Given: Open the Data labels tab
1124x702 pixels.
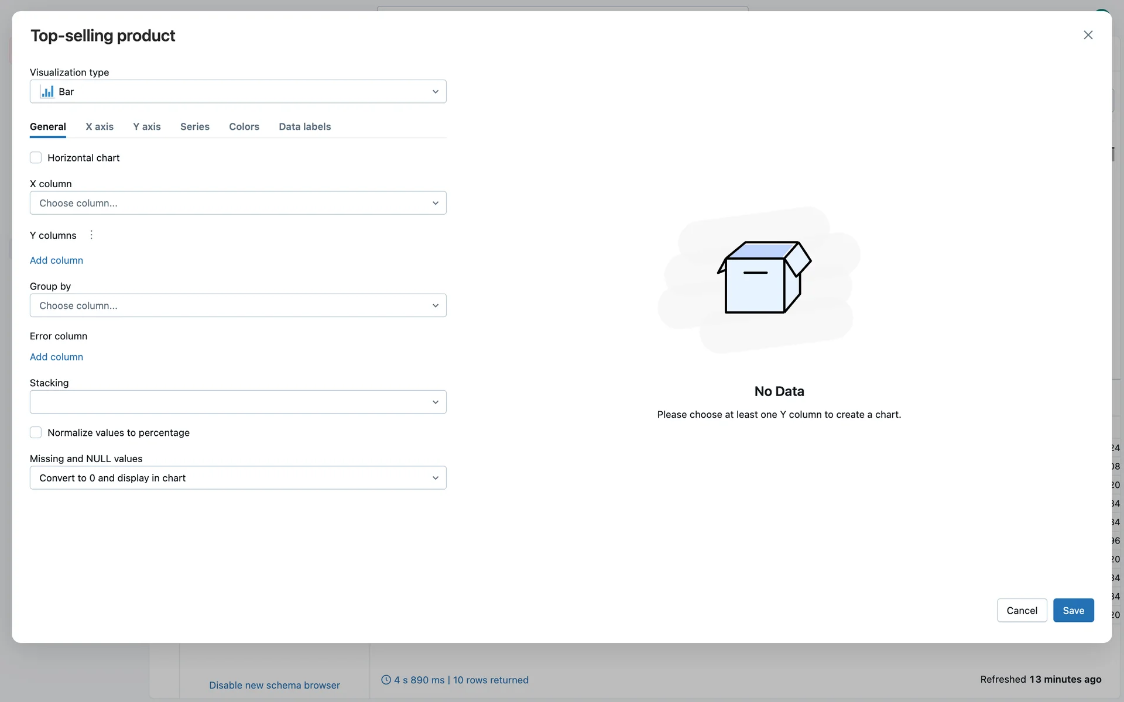Looking at the screenshot, I should [304, 126].
